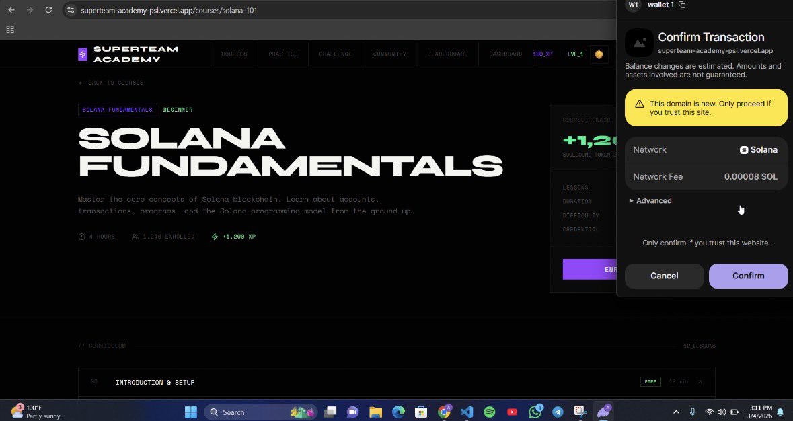View site information icon in address bar
Viewport: 793px width, 421px height.
[71, 10]
